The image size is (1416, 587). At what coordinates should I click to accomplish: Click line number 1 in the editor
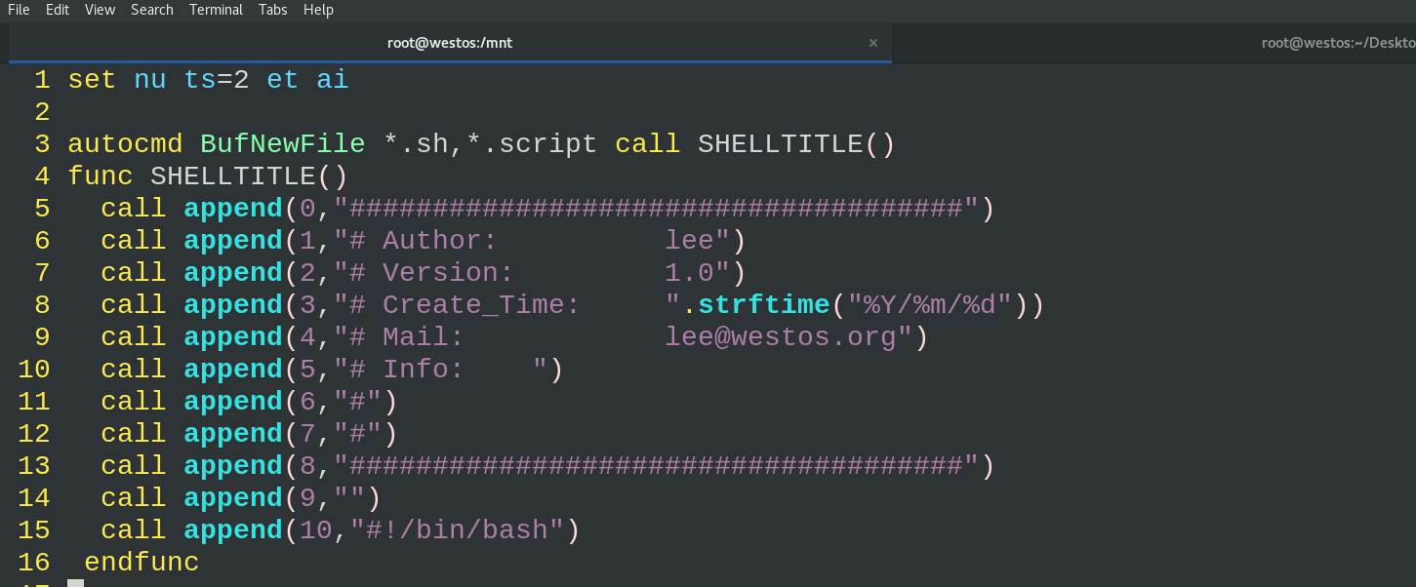click(41, 79)
